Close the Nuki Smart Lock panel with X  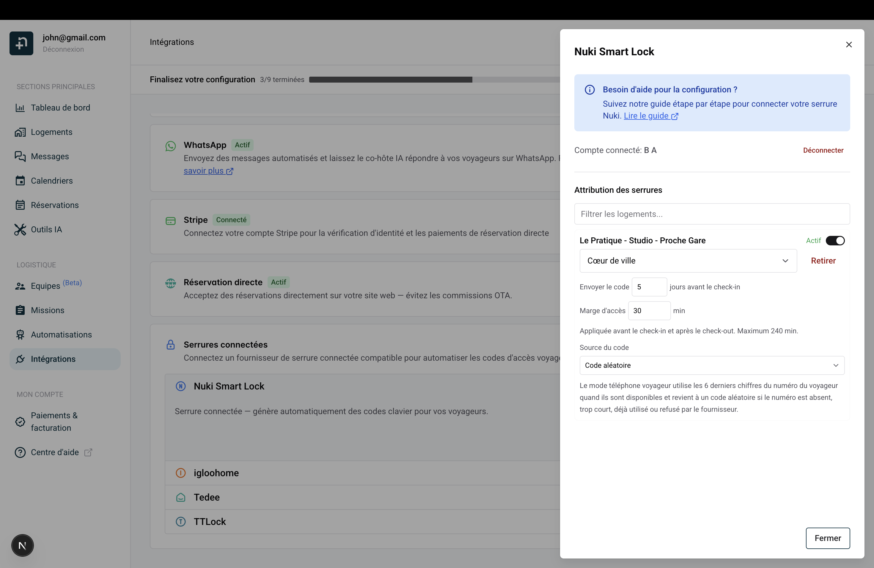[849, 44]
